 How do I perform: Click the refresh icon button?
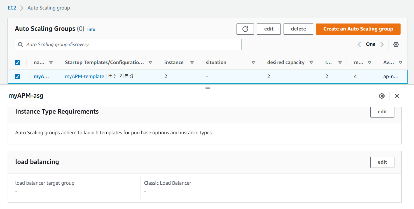coord(245,29)
